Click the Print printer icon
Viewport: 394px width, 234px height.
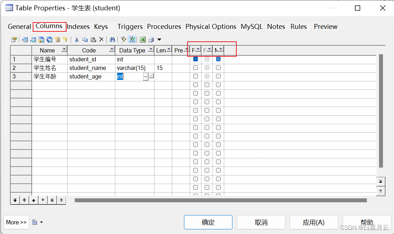[151, 40]
